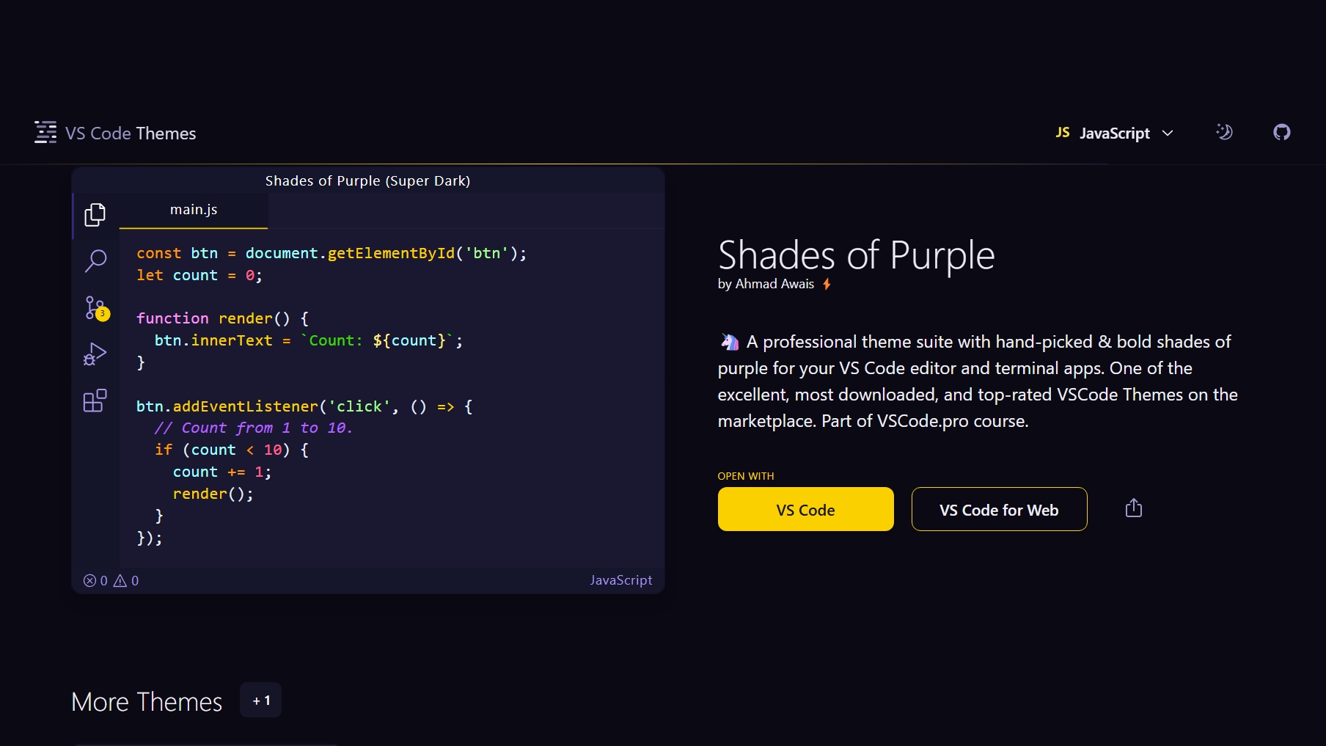Viewport: 1326px width, 746px height.
Task: Click the Search magnifier icon
Action: [95, 260]
